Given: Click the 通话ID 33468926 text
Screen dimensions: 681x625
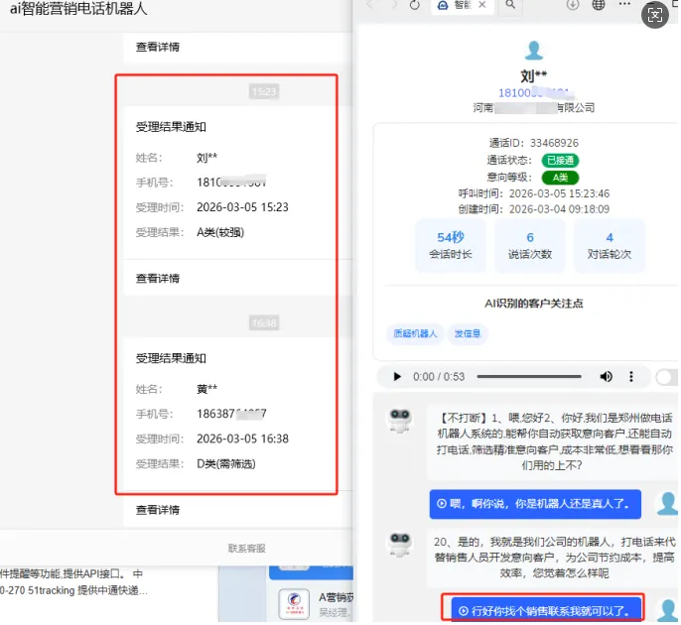Looking at the screenshot, I should click(x=534, y=143).
